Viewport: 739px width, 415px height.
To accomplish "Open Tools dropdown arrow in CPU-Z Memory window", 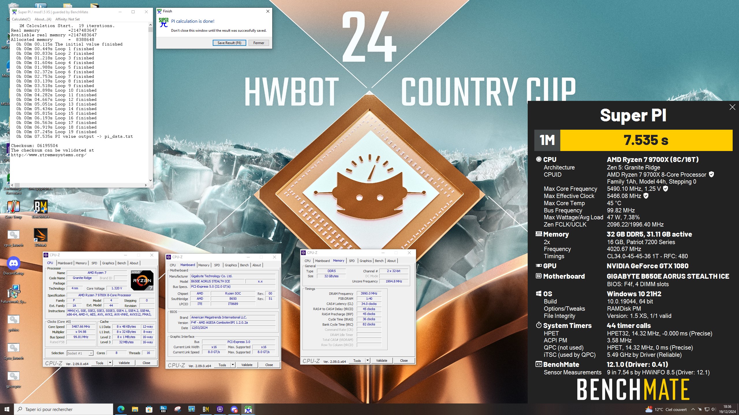I will coord(367,361).
